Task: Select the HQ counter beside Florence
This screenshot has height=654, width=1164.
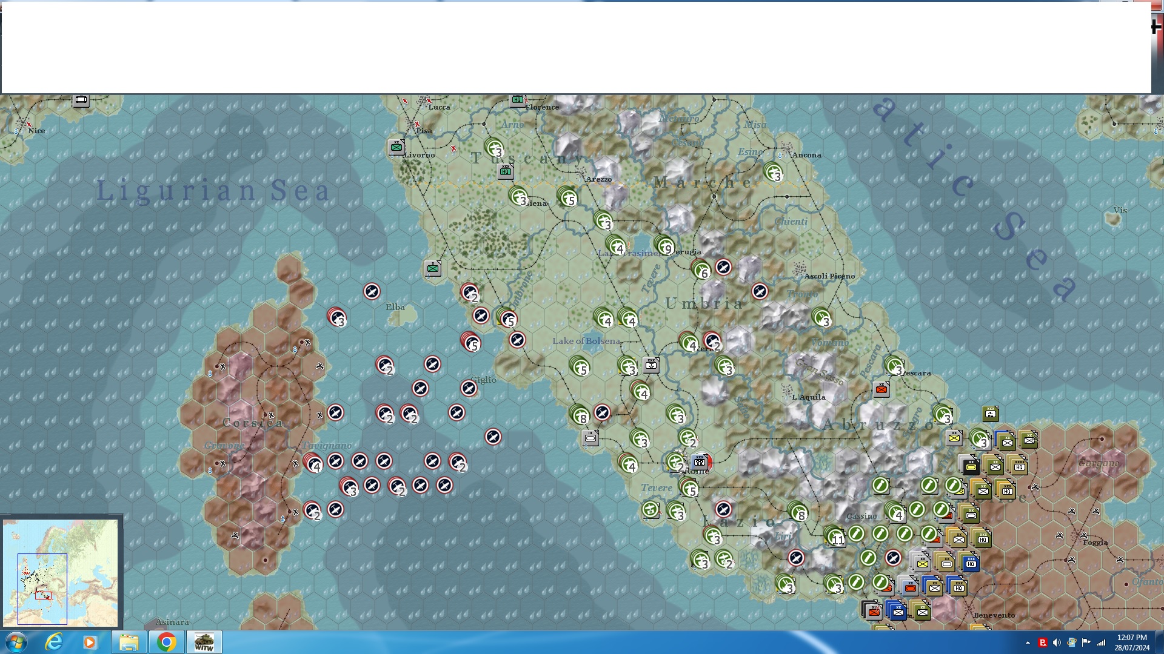Action: [x=517, y=100]
